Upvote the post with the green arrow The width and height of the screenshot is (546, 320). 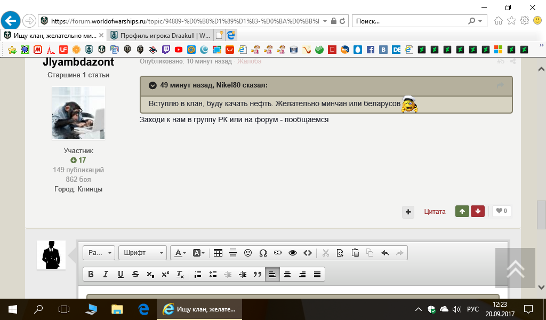tap(462, 211)
